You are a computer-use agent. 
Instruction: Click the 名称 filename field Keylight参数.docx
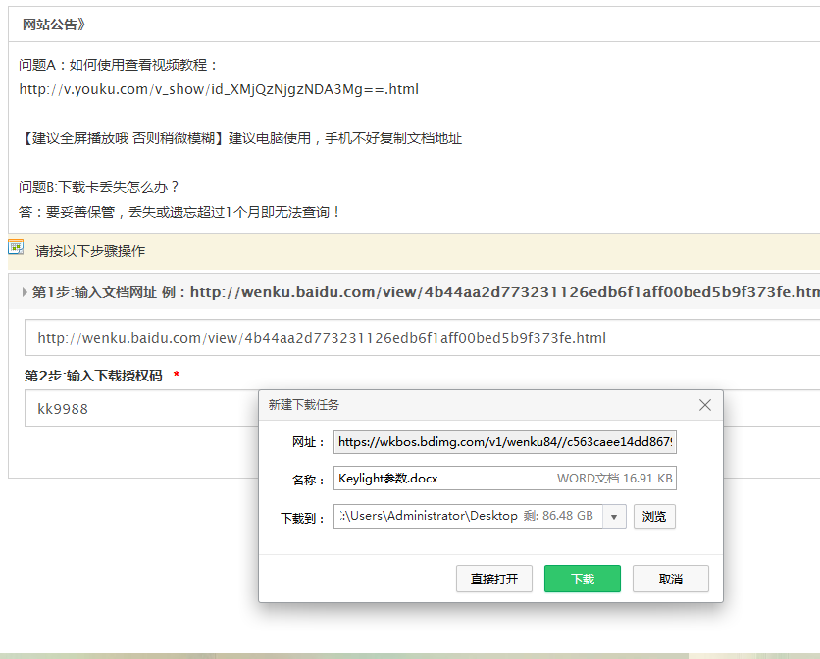coord(505,478)
